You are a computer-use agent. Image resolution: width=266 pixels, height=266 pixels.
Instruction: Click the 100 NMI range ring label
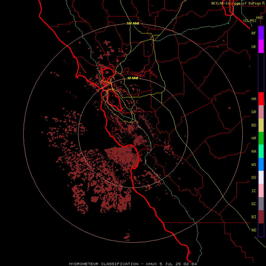tap(133, 23)
